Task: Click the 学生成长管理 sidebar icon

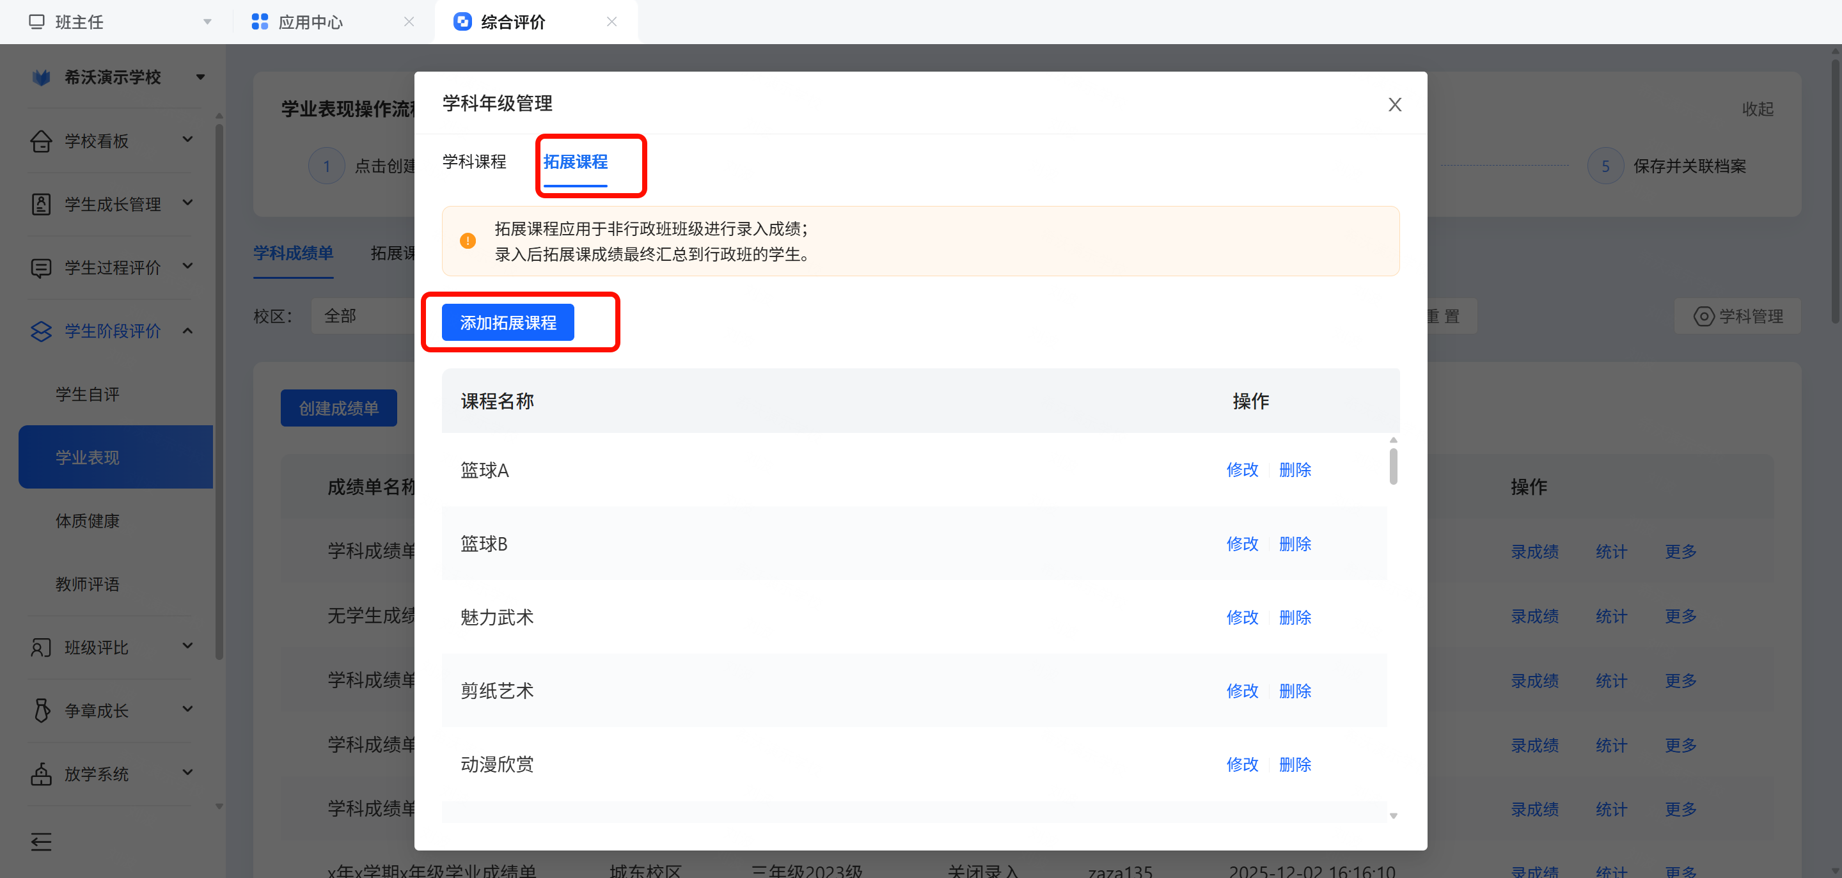Action: tap(41, 205)
